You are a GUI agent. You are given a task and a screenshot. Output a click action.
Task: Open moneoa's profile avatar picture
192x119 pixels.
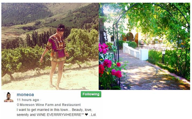9,97
